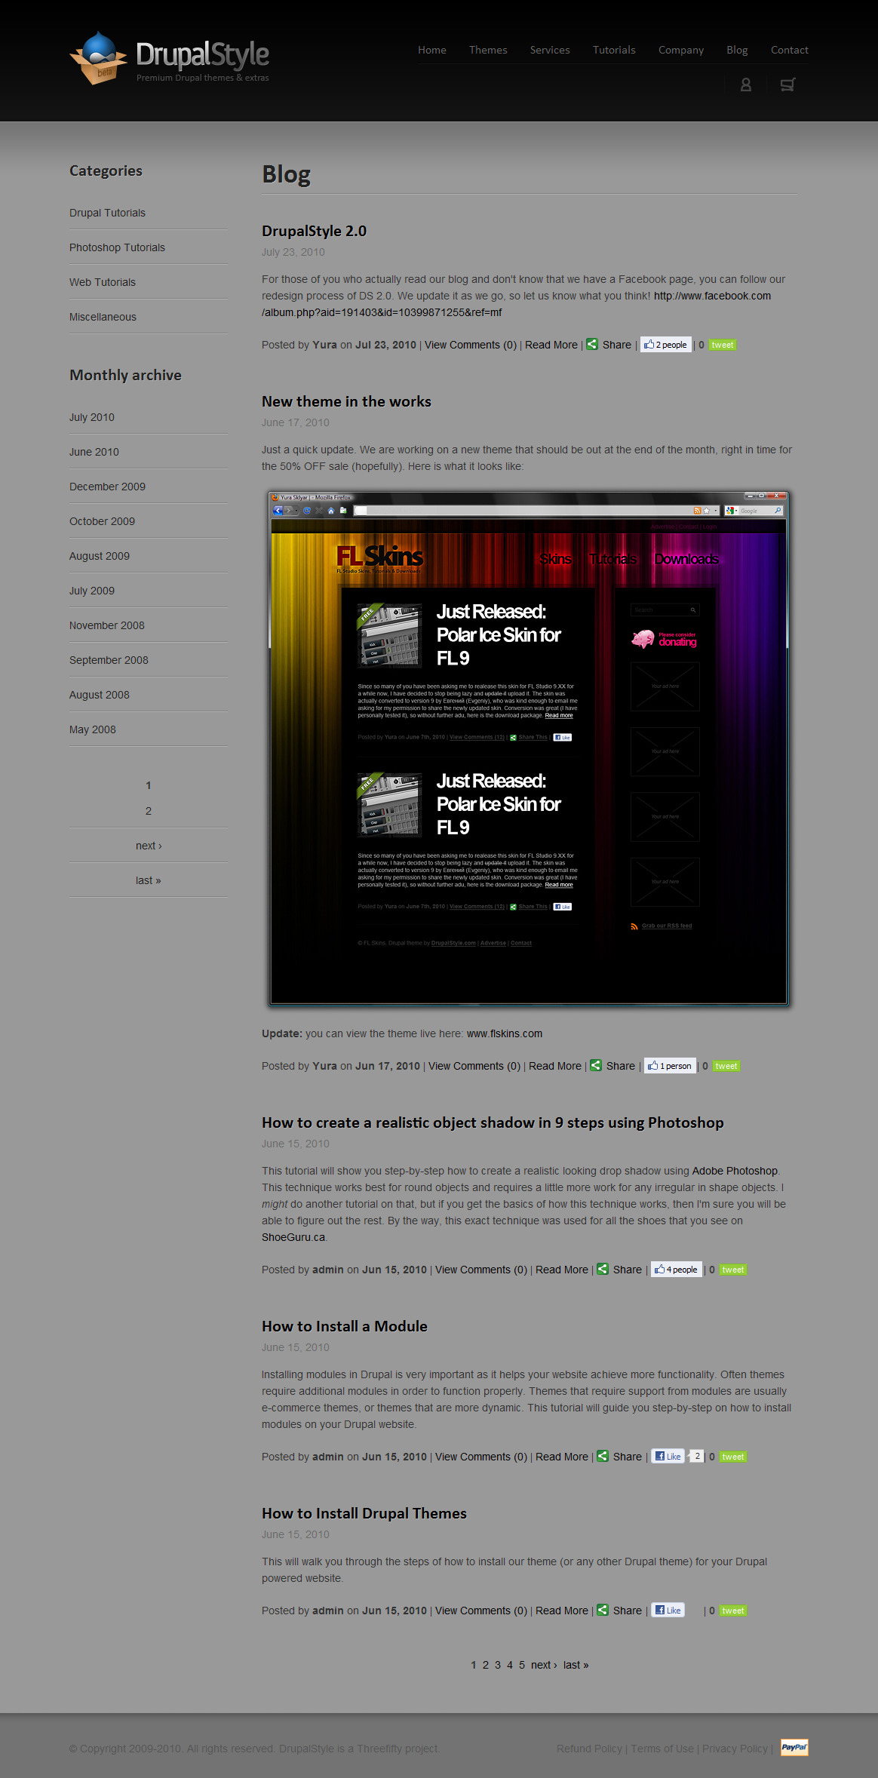Click share icon on Install Drupal Themes post

tap(603, 1610)
